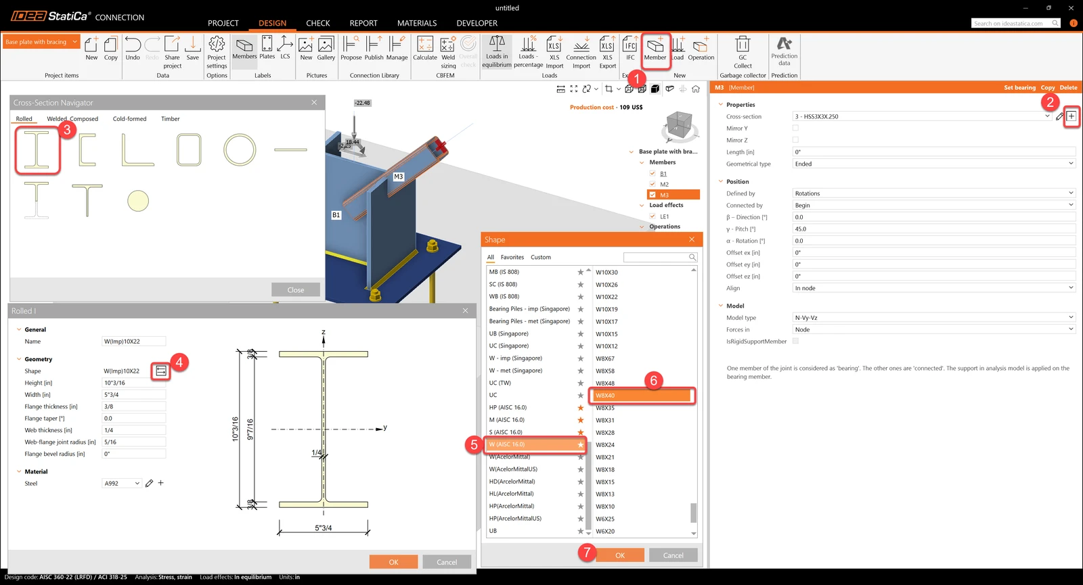Run GC Collect garbage collector
Screen dimensions: 1083x585
743,52
